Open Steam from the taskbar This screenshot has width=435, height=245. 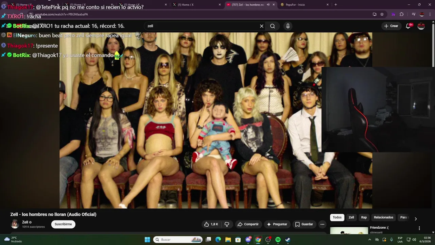(288, 240)
